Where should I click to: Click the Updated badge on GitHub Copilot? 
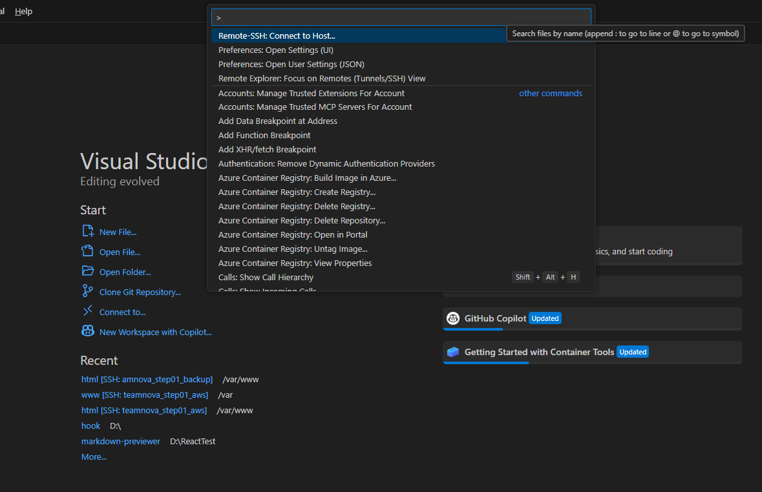coord(545,318)
